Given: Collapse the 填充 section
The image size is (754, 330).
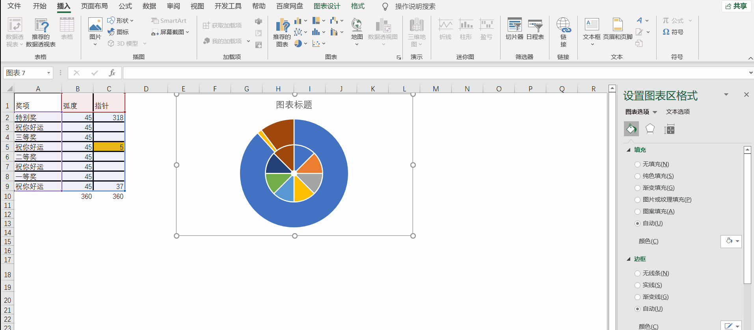Looking at the screenshot, I should click(629, 150).
